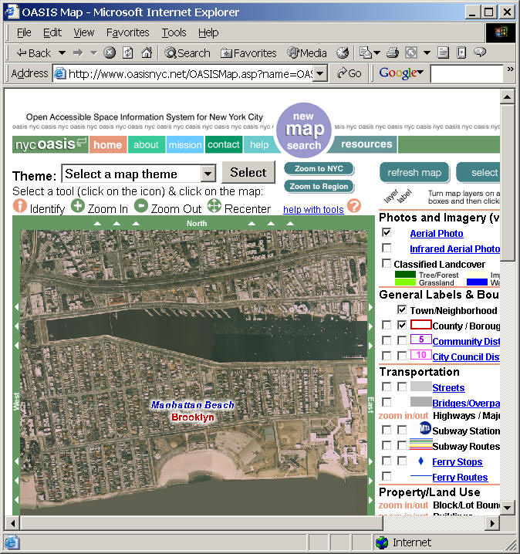Click the orange question mark help icon
This screenshot has height=554, width=520.
tap(354, 206)
